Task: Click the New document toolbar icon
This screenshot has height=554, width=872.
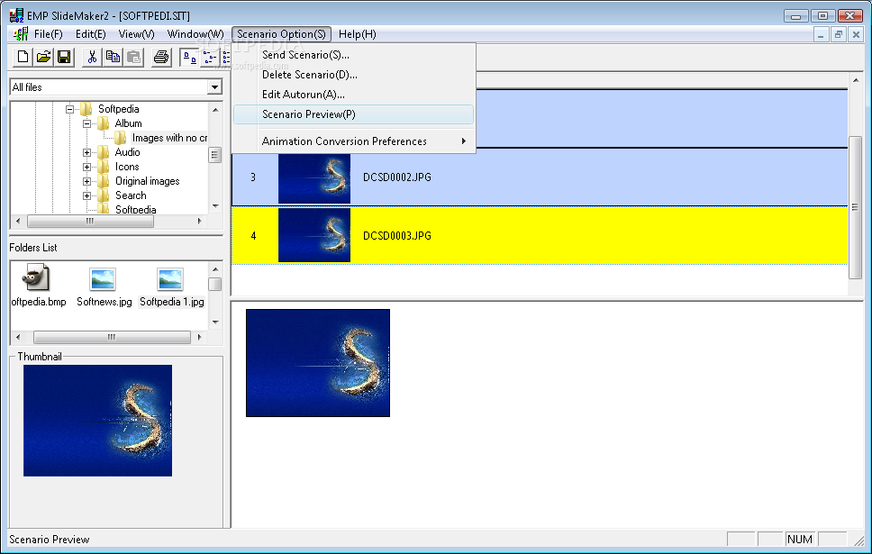Action: [23, 58]
